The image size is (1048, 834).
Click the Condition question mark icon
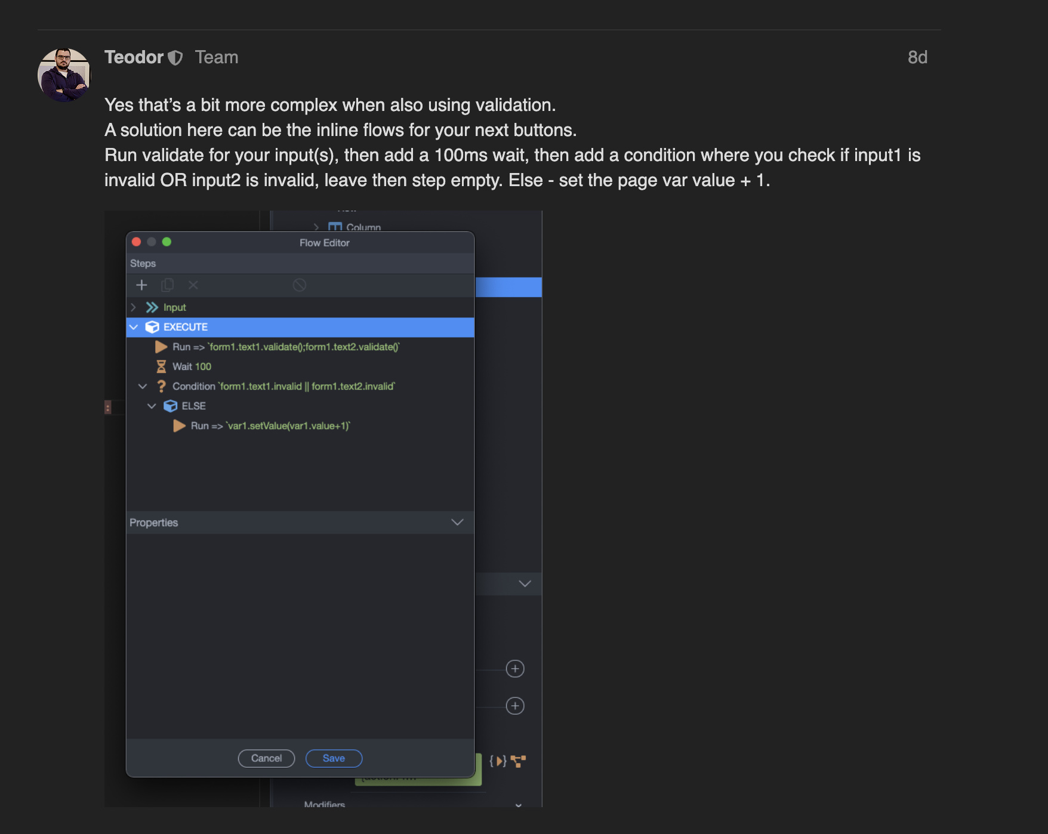tap(161, 387)
